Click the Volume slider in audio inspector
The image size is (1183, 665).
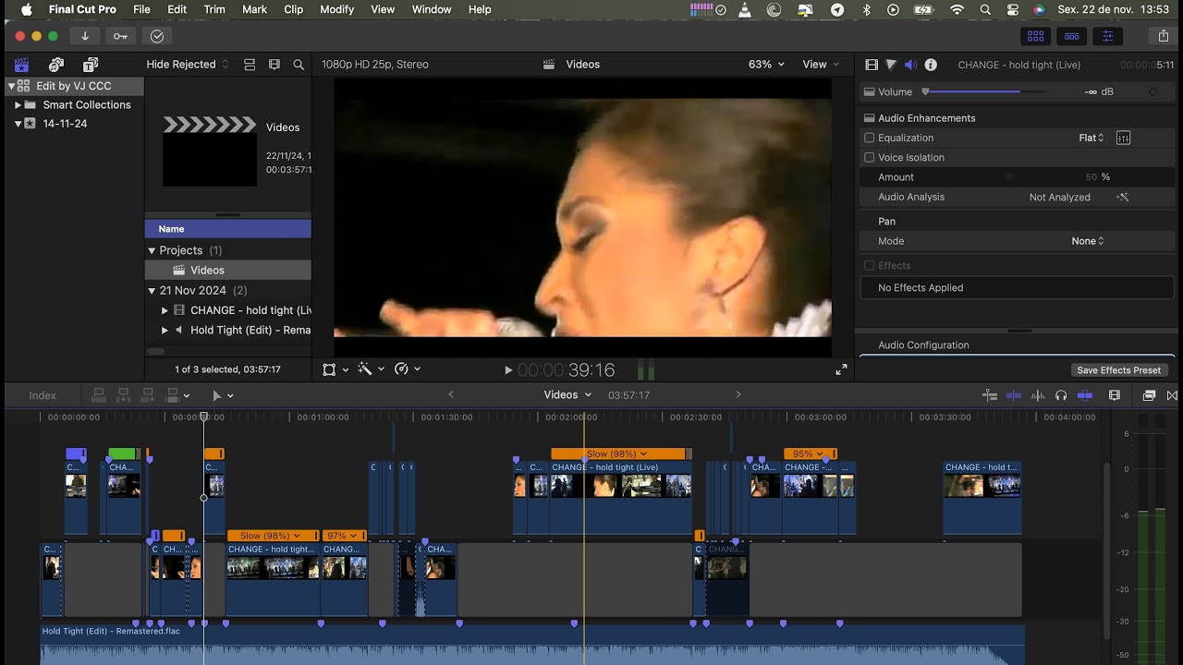coord(970,92)
